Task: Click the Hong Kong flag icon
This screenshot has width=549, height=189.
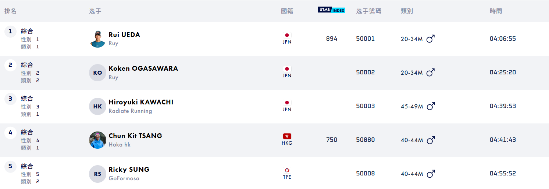Action: pos(287,136)
